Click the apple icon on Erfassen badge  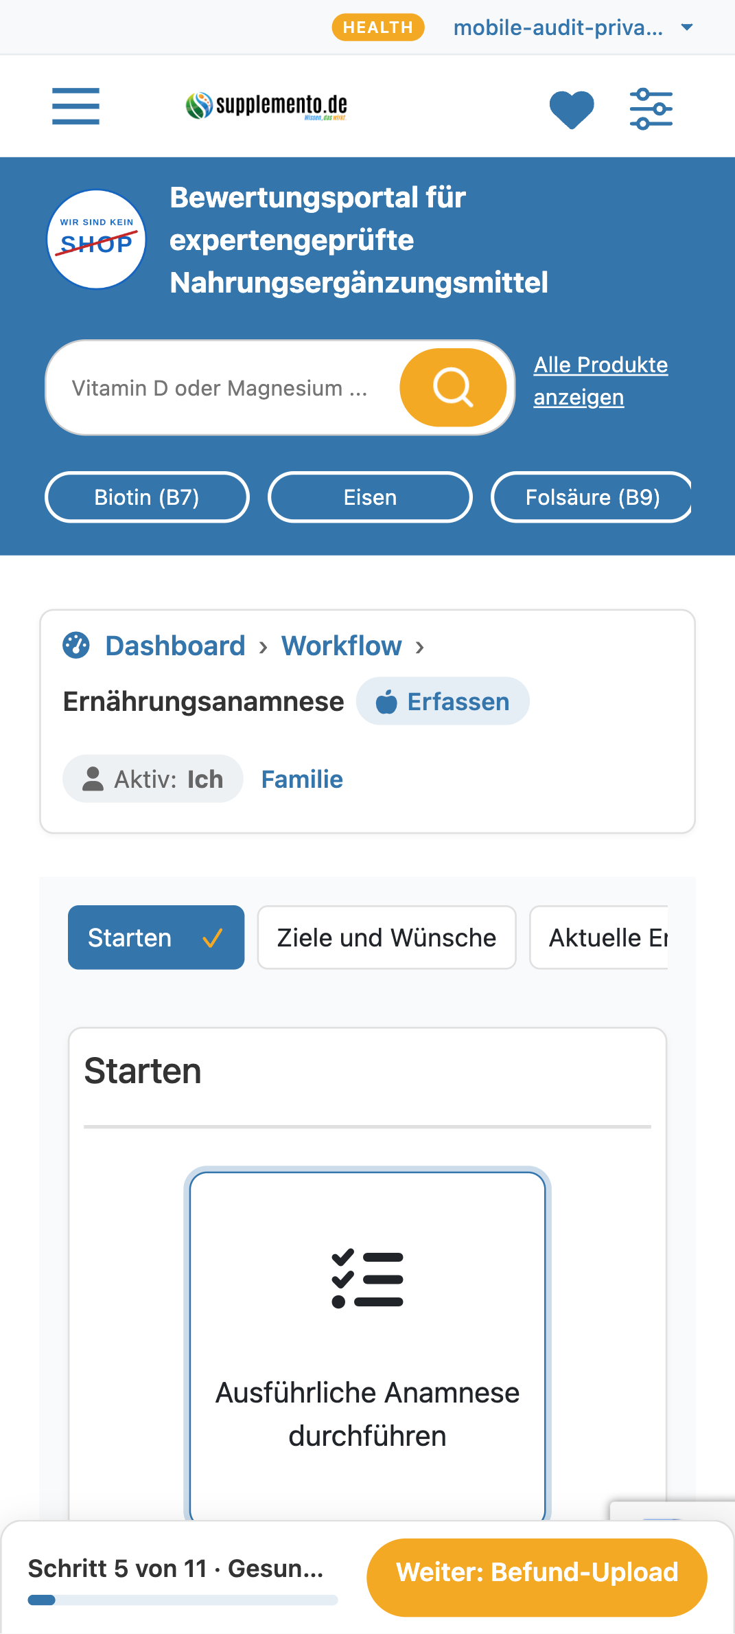click(x=386, y=701)
